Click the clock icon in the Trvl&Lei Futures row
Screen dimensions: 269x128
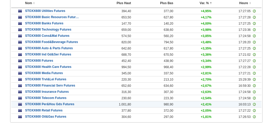pyautogui.click(x=254, y=80)
